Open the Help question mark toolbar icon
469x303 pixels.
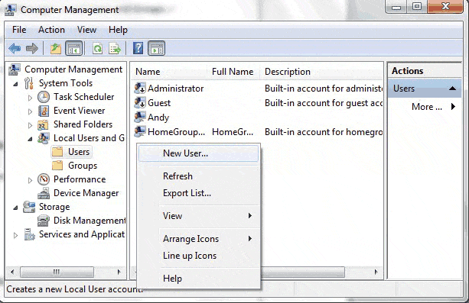[138, 48]
